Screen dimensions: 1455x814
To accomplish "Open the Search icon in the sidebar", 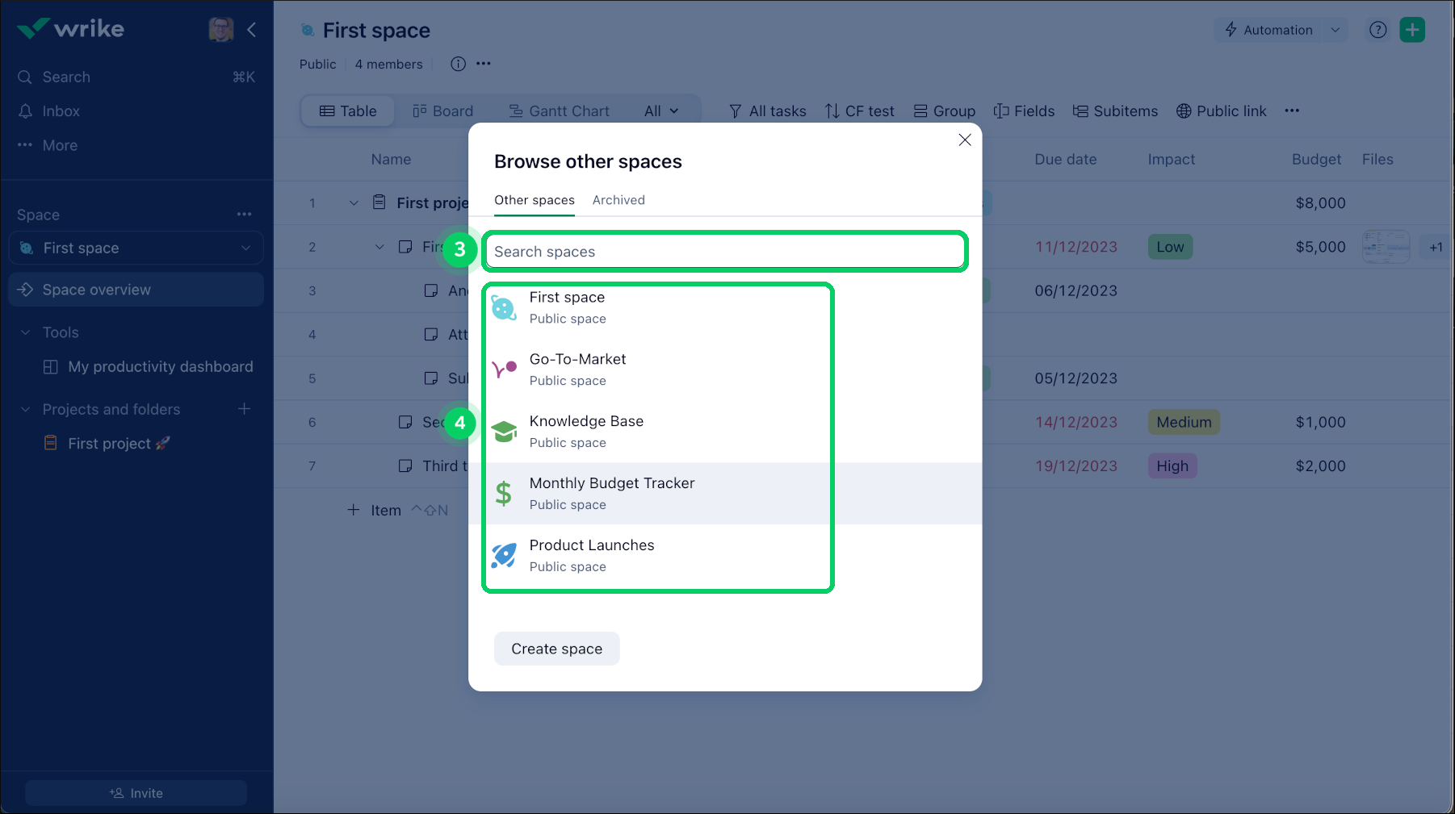I will (x=24, y=77).
